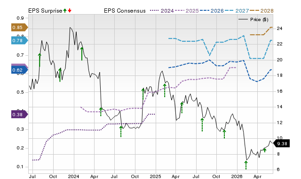Click the gold 0.85 value tag

[x=20, y=28]
